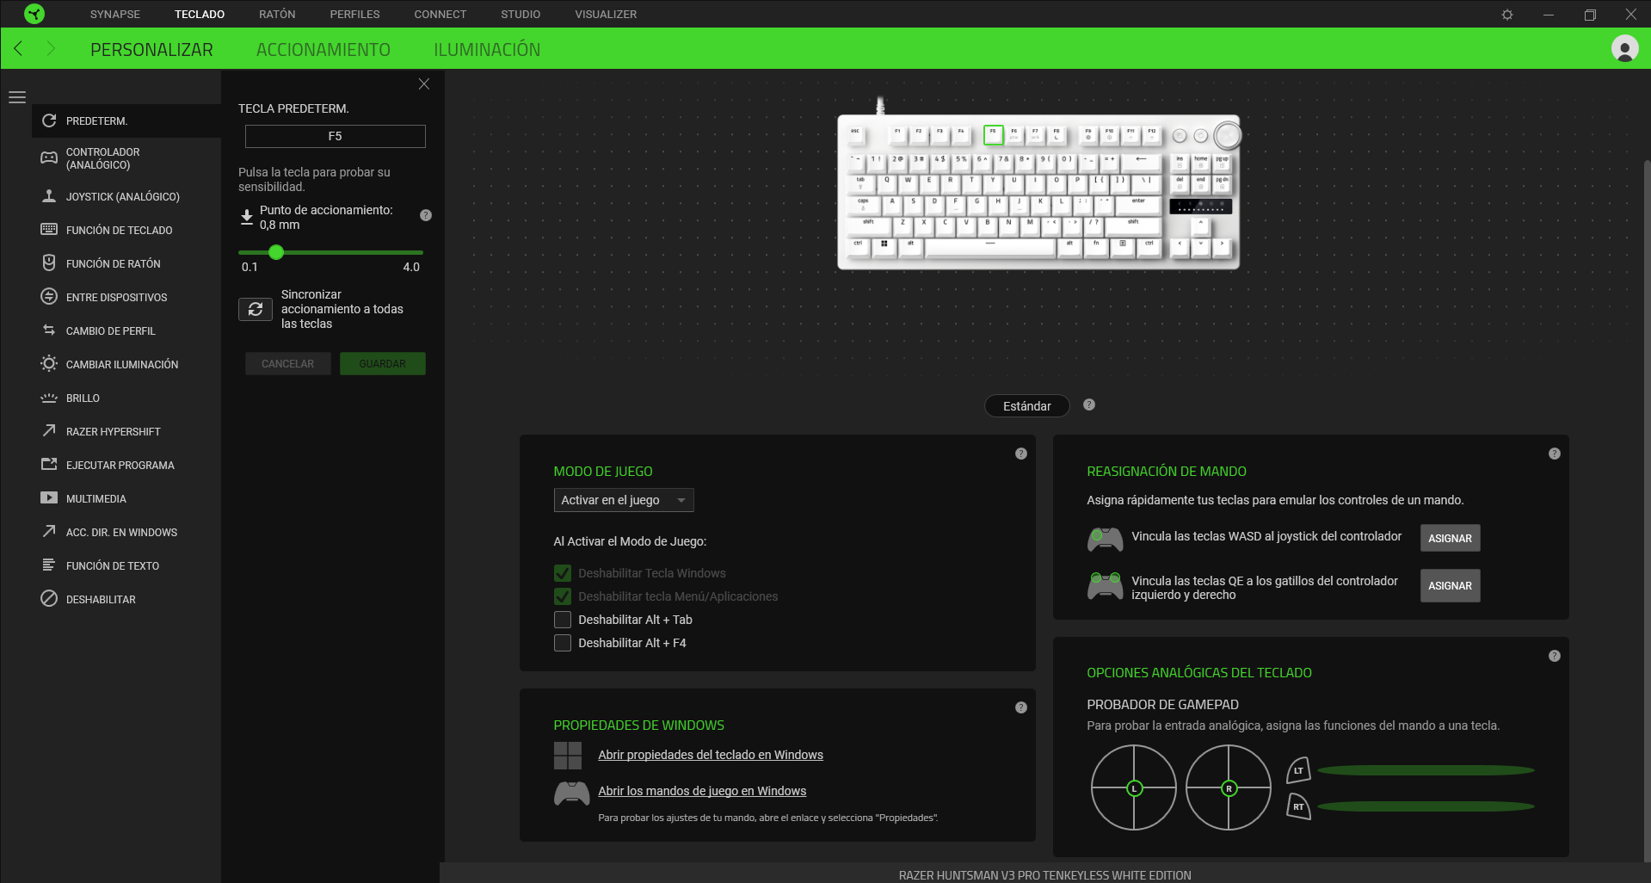Image resolution: width=1651 pixels, height=883 pixels.
Task: Open Abrir propiedades del teclado en Windows link
Action: click(710, 755)
